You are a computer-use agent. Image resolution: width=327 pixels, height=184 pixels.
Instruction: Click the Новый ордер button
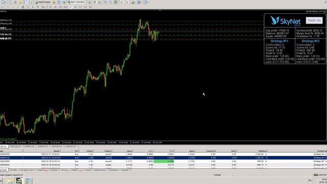coord(42,2)
